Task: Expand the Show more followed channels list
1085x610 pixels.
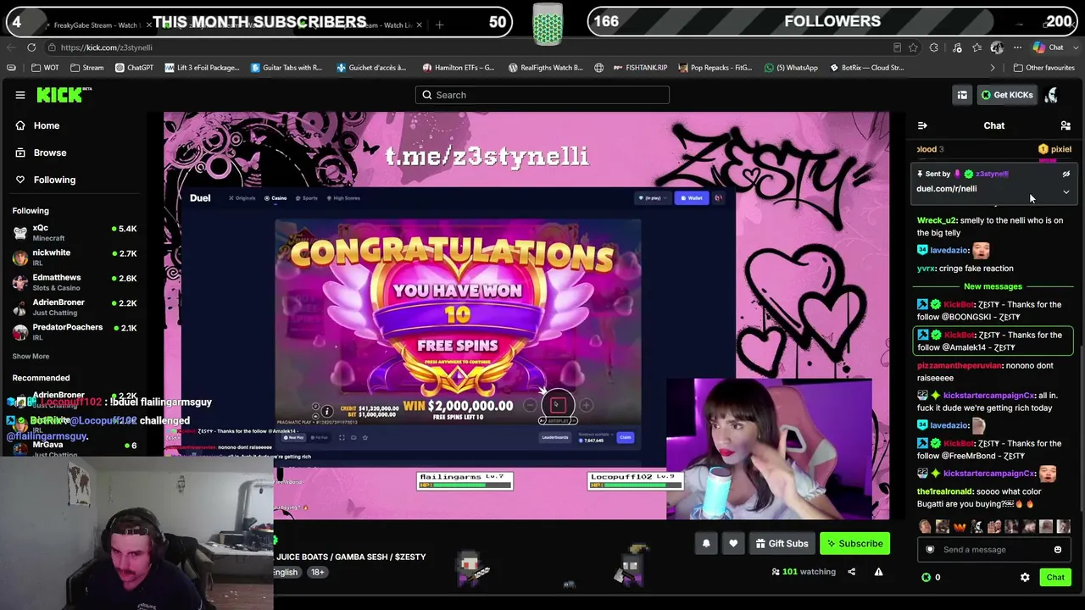Action: coord(31,357)
